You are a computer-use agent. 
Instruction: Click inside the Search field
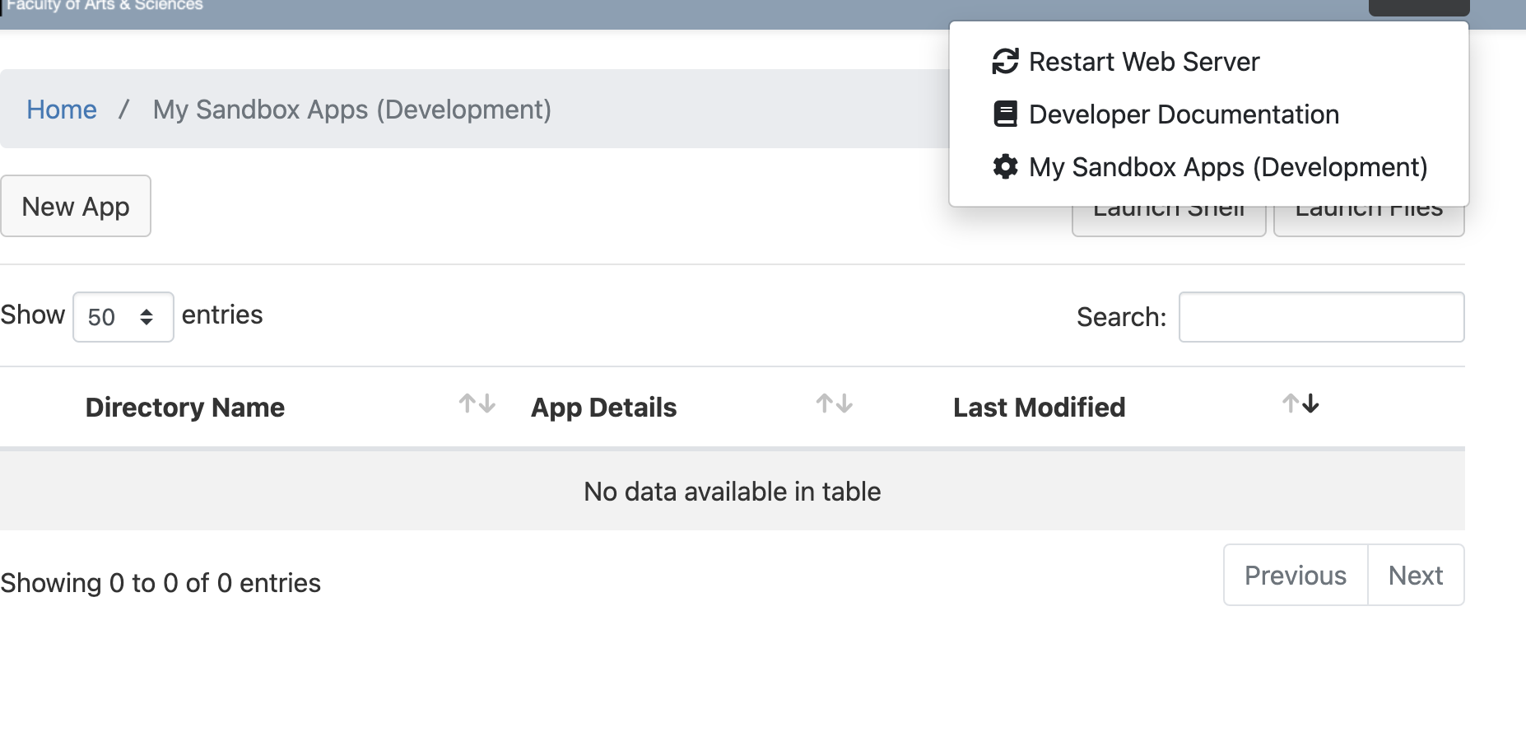(1320, 317)
